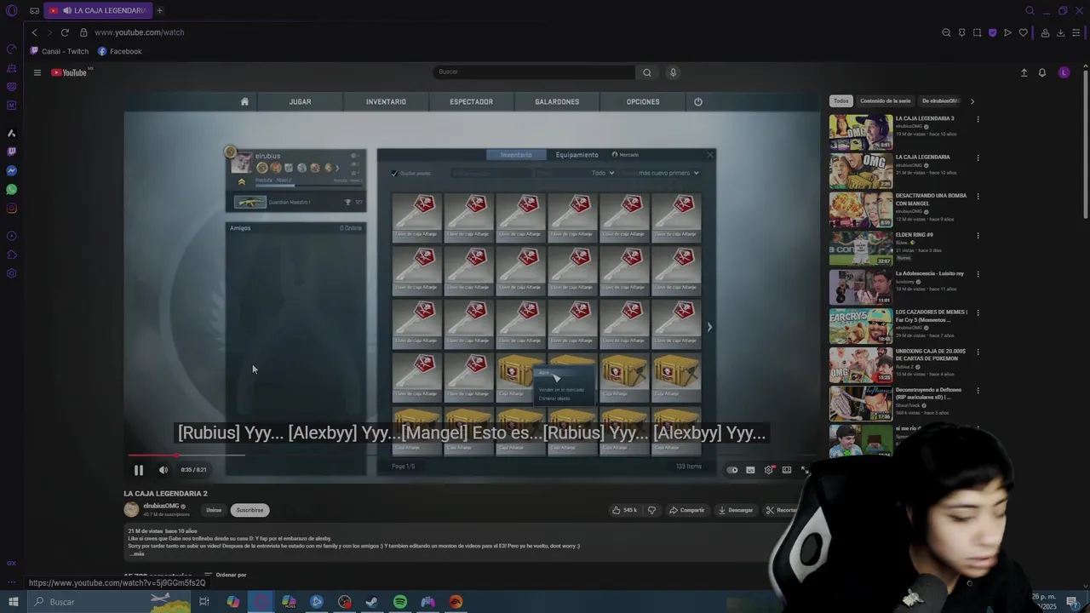Open Opera sidebar extensions cube icon

click(11, 255)
